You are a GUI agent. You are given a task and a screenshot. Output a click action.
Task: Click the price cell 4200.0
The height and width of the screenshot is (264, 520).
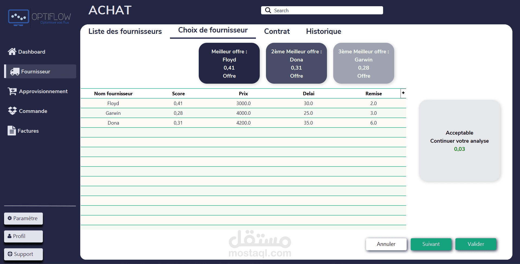(243, 123)
